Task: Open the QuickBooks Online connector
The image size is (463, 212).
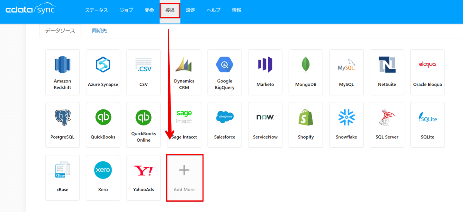Action: click(x=144, y=125)
